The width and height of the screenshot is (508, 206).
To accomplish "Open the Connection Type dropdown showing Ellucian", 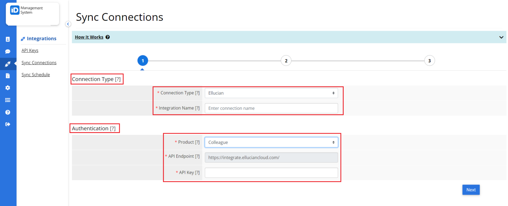I will 271,93.
